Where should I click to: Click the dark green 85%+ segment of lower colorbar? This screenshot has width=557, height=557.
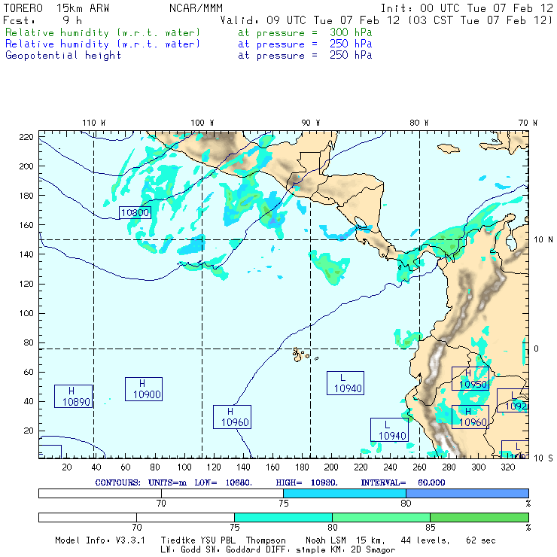click(479, 517)
